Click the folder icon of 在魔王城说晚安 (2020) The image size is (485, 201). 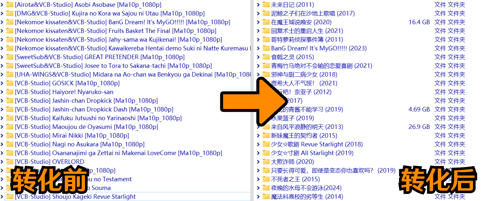pyautogui.click(x=266, y=22)
